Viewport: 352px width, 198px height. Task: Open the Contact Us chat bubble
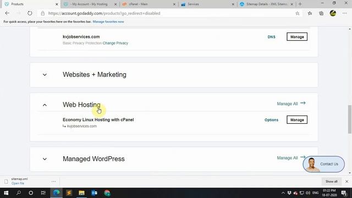323,164
